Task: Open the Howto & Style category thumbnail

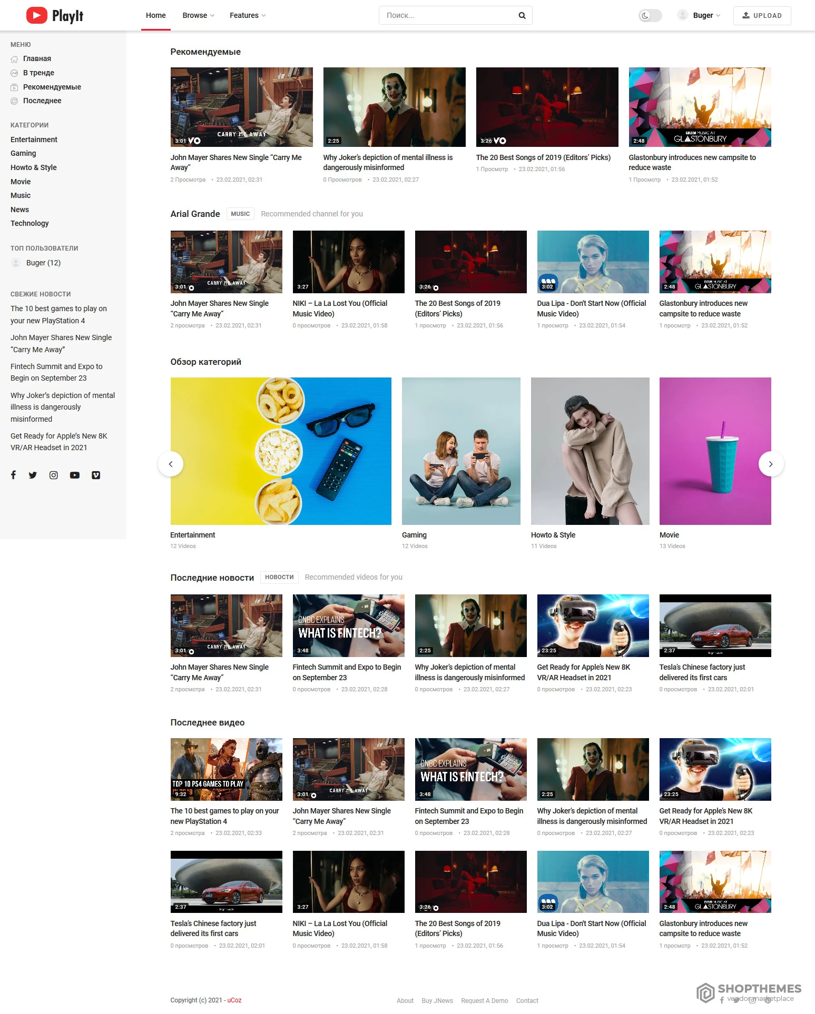Action: (590, 451)
